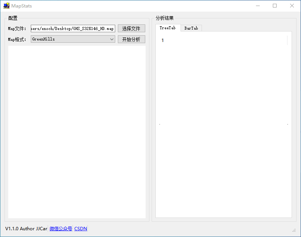Switch to the BarTab tab
This screenshot has height=237, width=301.
tap(191, 28)
